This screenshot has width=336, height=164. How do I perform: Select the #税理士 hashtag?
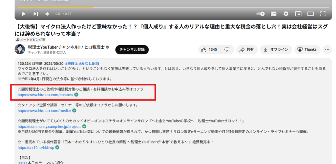click(71, 63)
